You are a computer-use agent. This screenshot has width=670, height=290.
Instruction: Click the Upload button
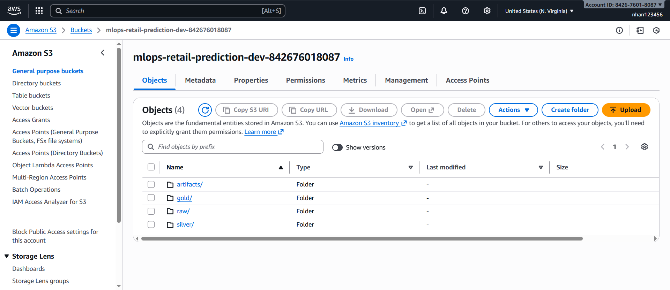pyautogui.click(x=626, y=110)
